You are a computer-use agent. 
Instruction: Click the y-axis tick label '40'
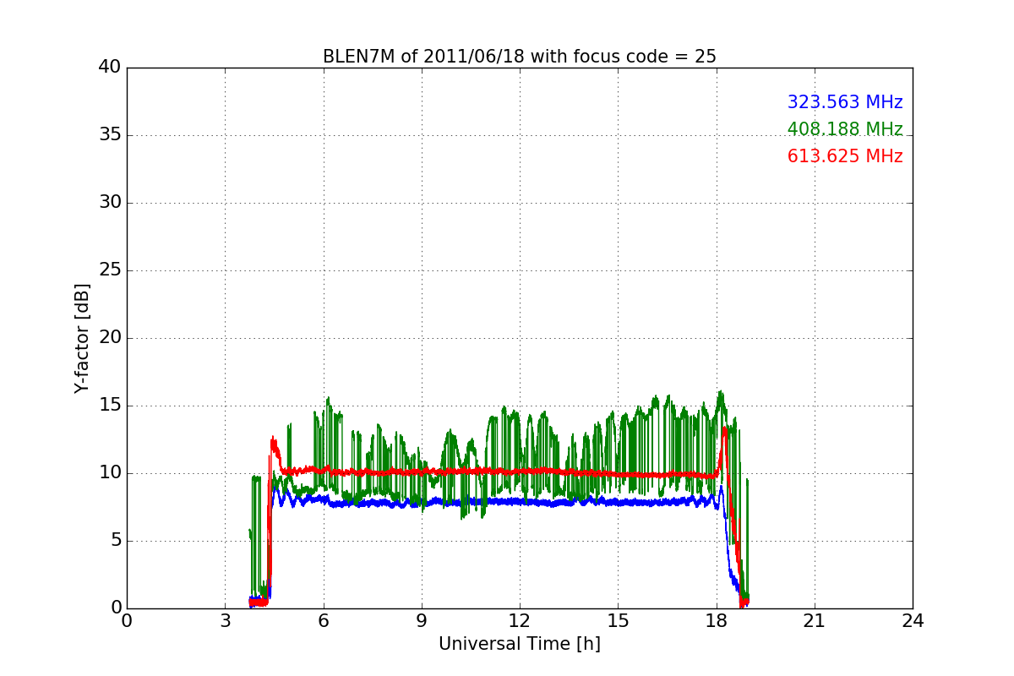110,68
